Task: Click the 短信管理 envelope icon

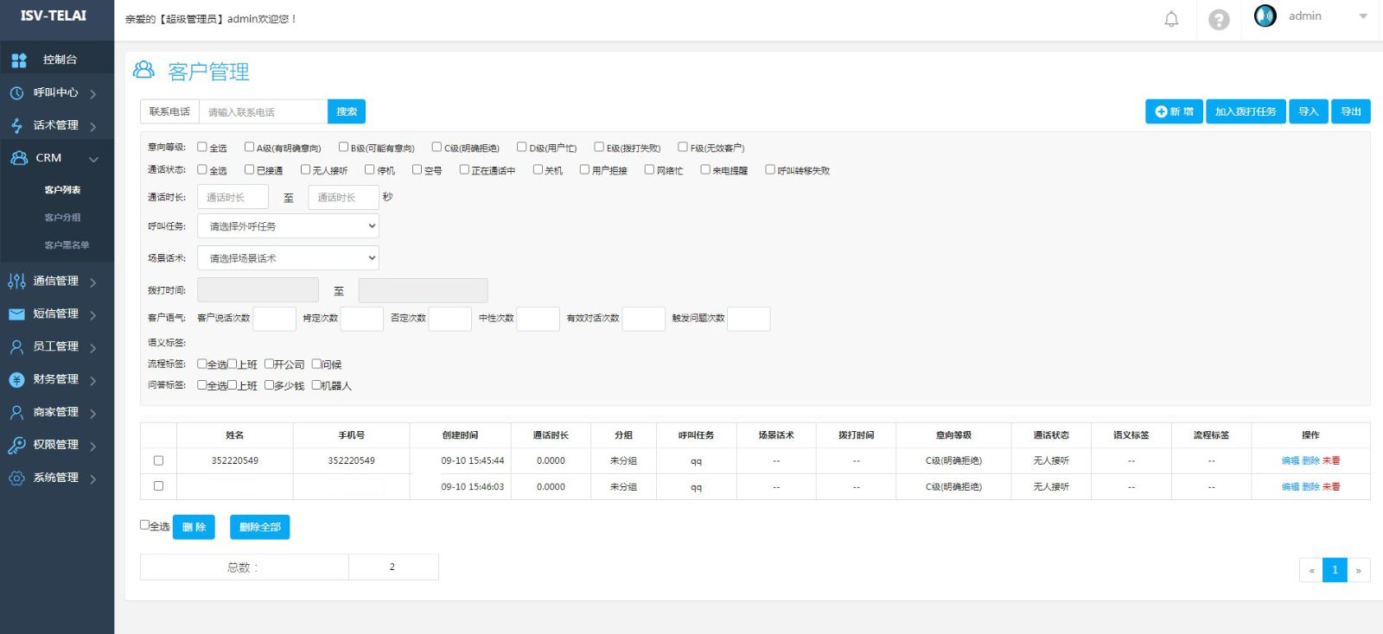Action: pyautogui.click(x=16, y=314)
